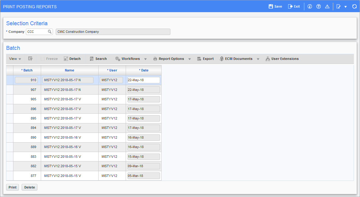
Task: Open ECM Documents in the toolbar
Action: (x=236, y=59)
